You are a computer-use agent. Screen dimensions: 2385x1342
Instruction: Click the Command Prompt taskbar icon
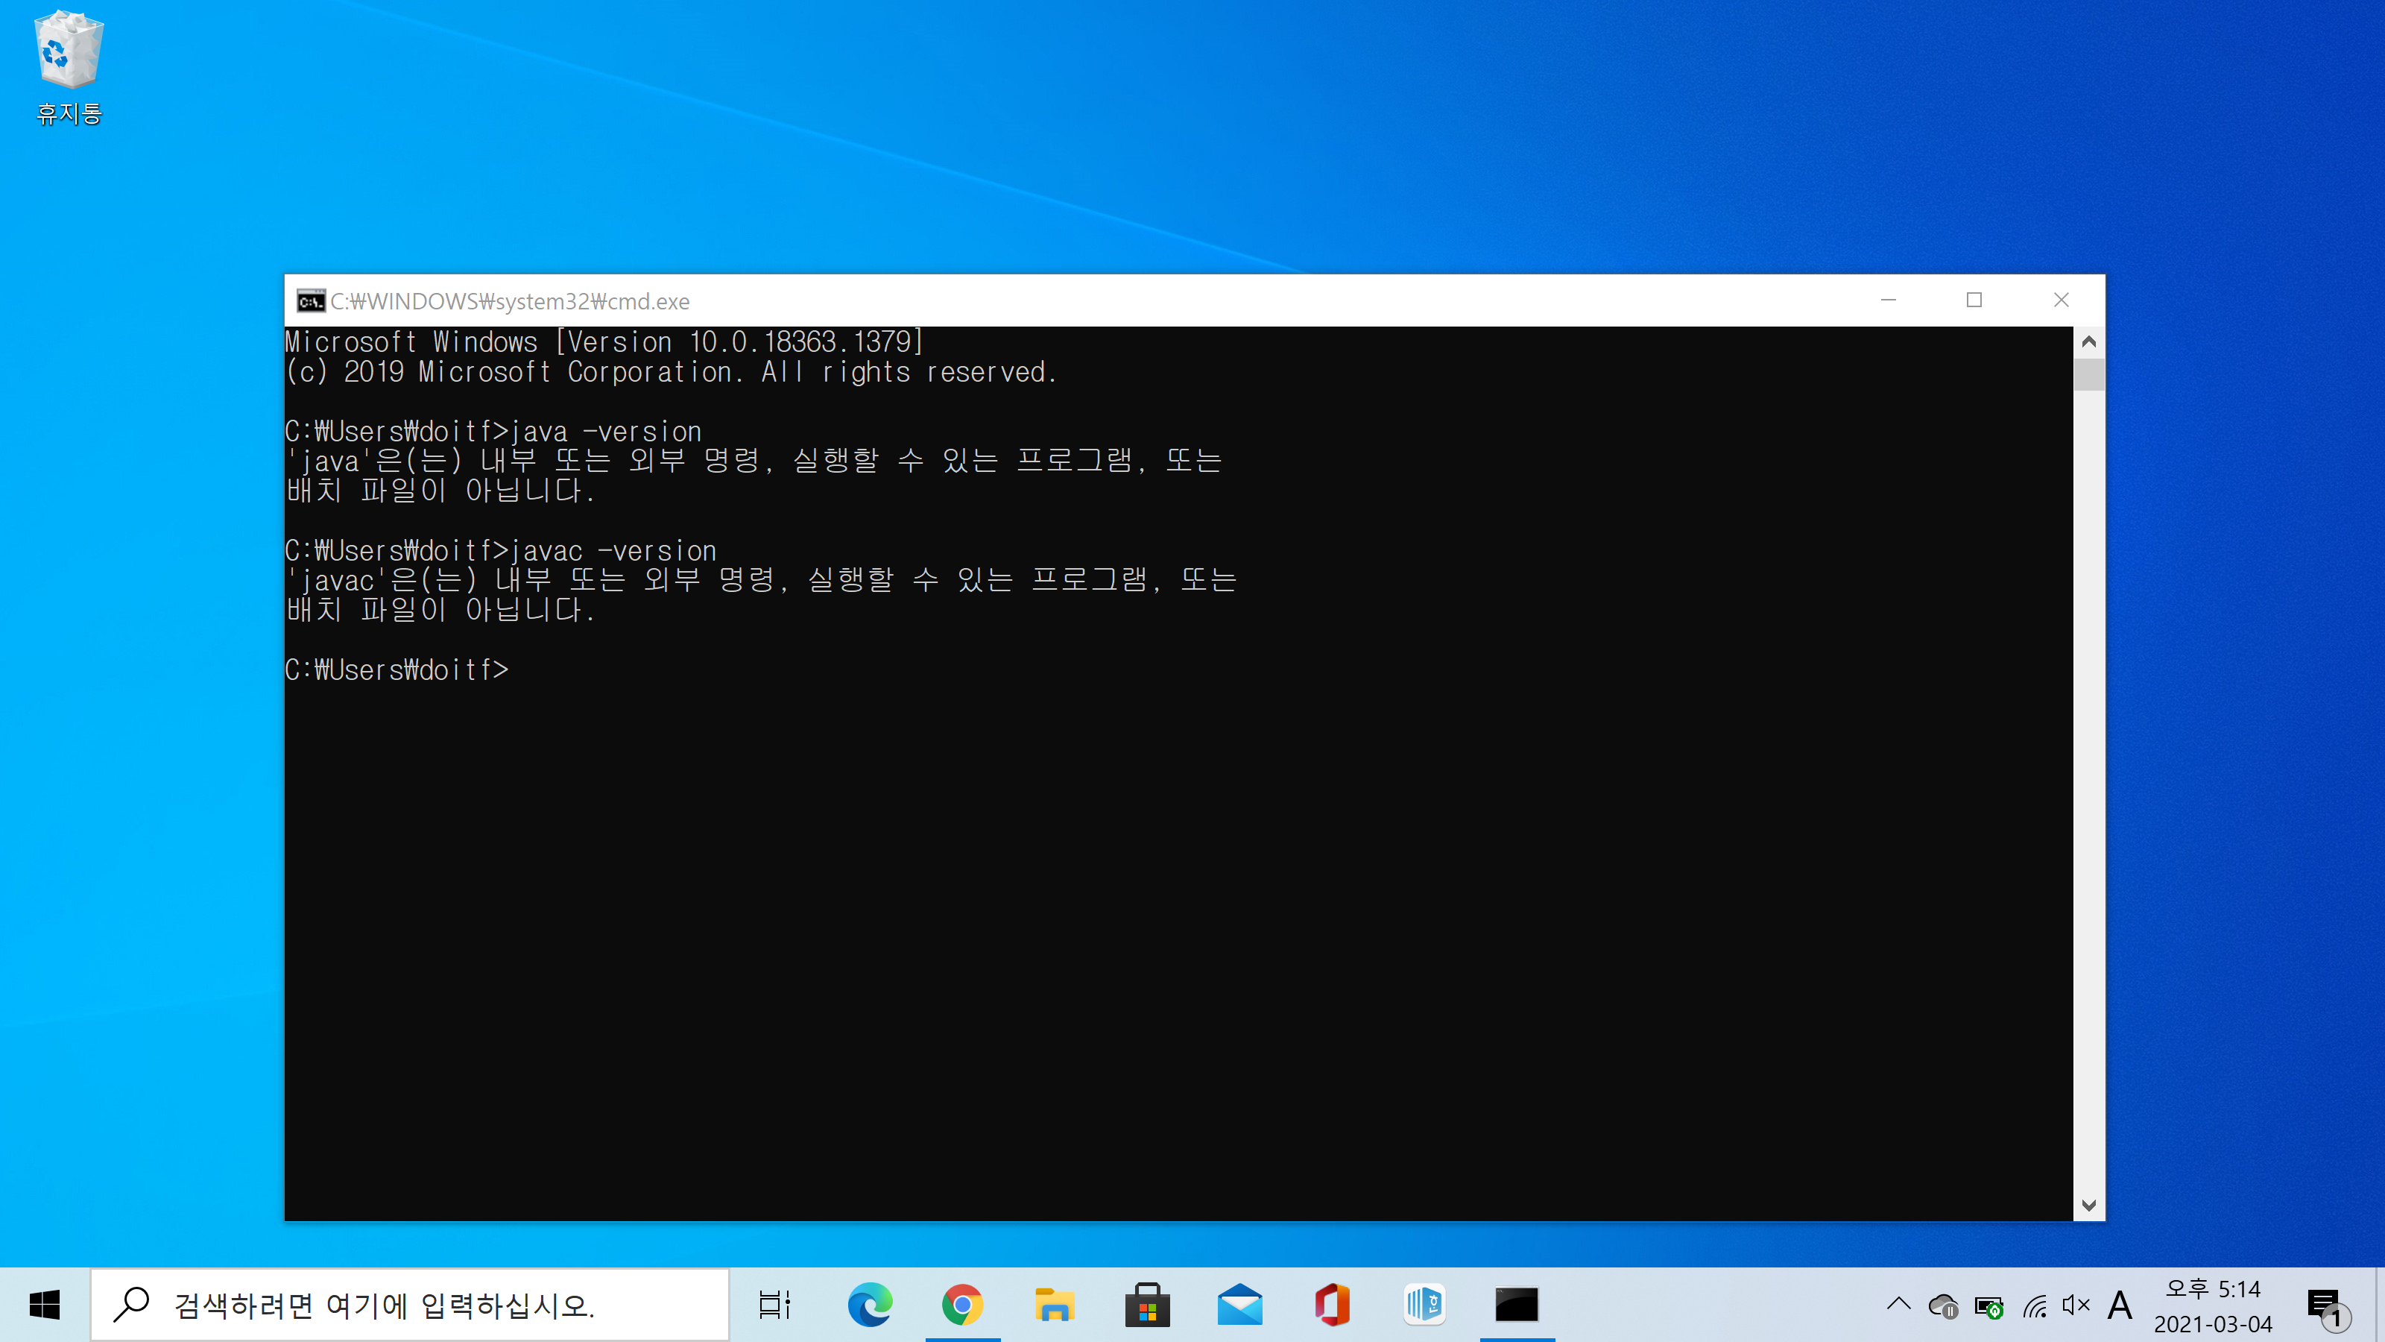1517,1305
